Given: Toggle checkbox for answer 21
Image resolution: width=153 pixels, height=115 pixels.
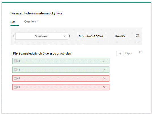Looking at the screenshot, I should tap(15, 87).
